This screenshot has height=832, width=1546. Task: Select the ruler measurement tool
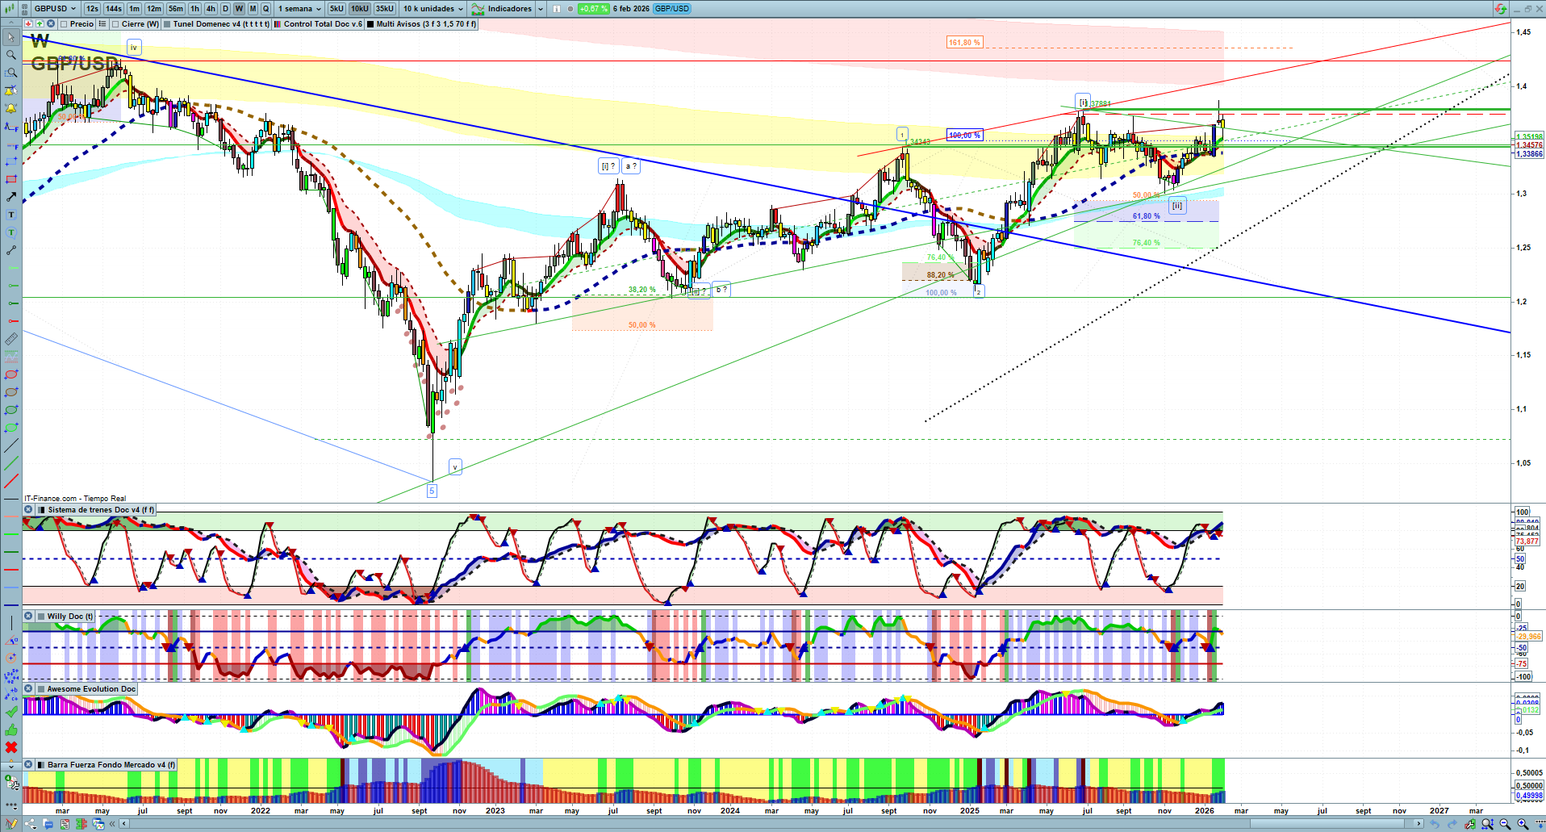(11, 339)
